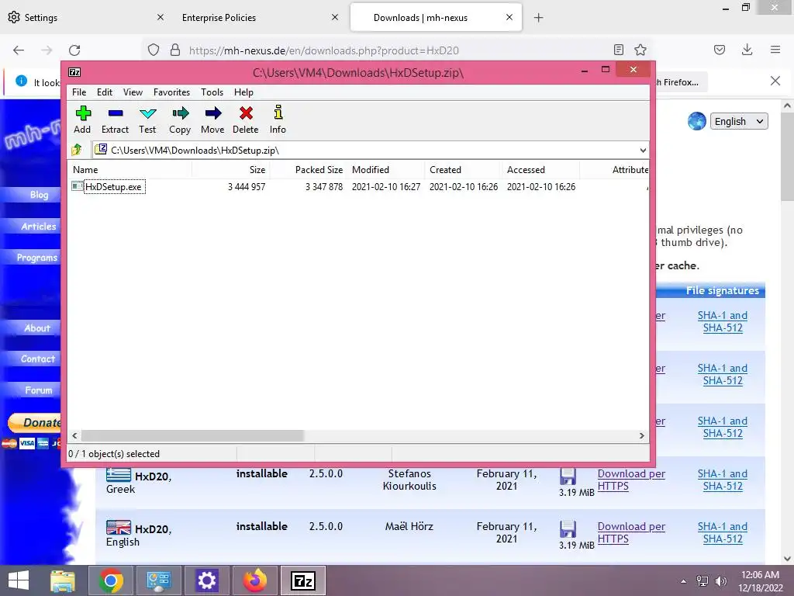Save page to Pocket

point(720,50)
